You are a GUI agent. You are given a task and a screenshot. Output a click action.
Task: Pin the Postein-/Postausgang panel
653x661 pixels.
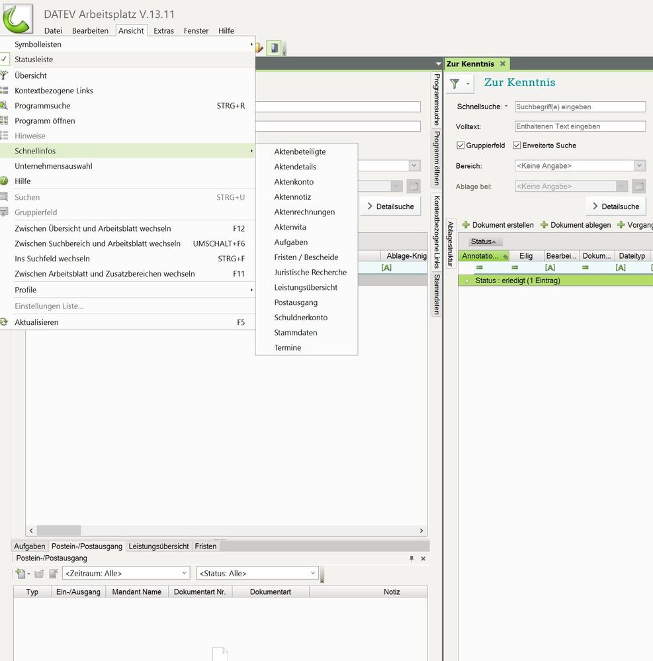(x=412, y=558)
